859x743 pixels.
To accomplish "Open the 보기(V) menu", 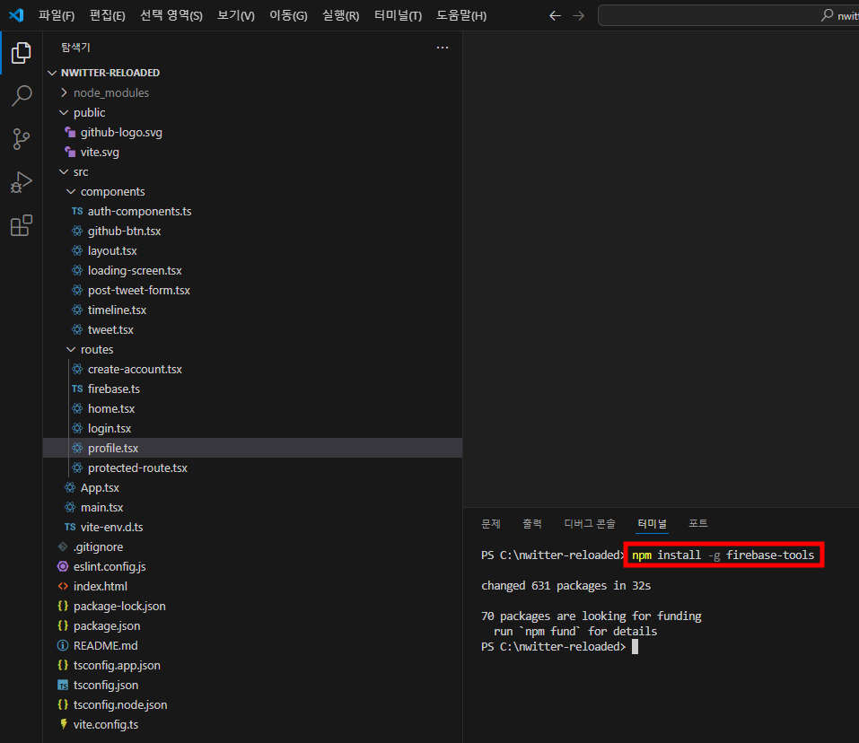I will click(x=235, y=16).
